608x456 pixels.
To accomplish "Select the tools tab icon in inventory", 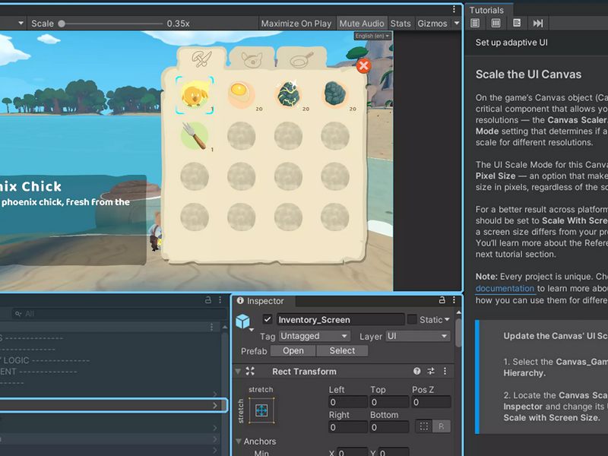I will [x=202, y=59].
